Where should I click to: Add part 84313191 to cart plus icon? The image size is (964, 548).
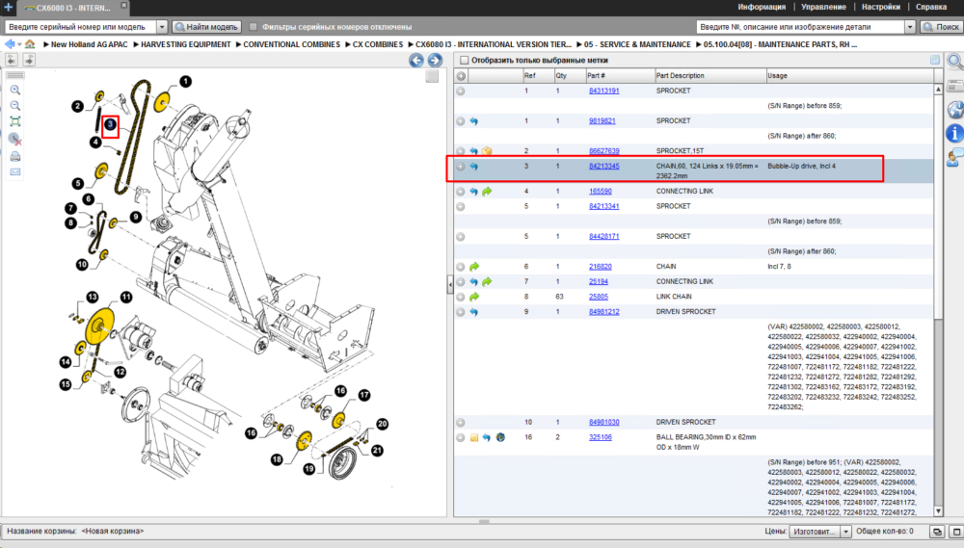[461, 91]
